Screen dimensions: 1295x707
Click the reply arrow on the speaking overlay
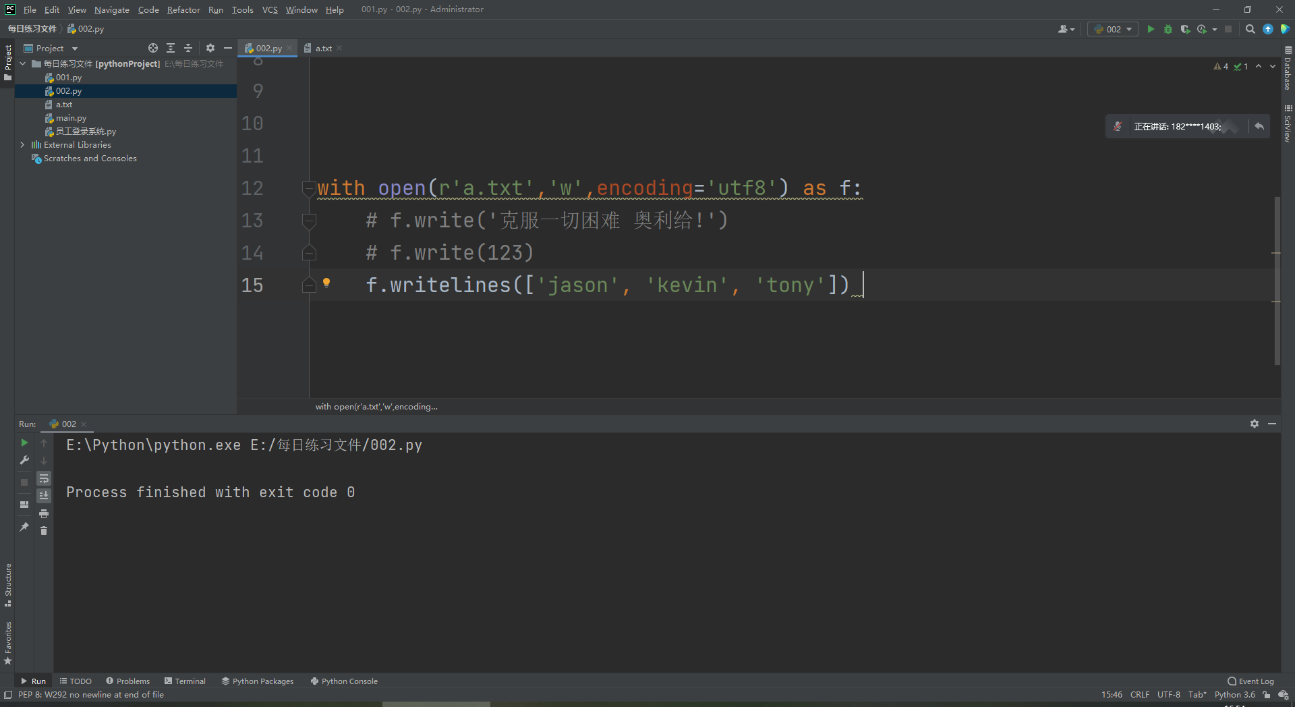(1259, 126)
